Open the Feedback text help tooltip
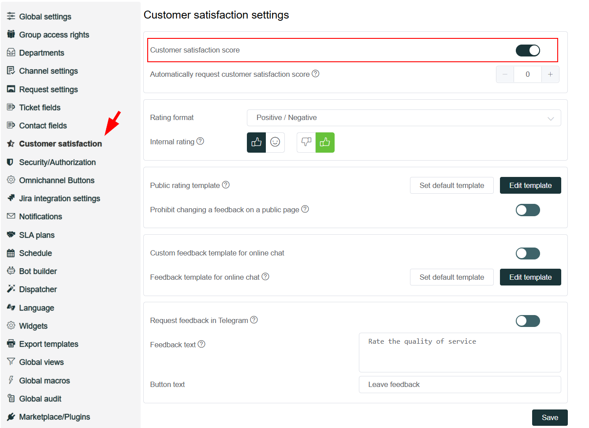Image resolution: width=589 pixels, height=428 pixels. pos(201,344)
